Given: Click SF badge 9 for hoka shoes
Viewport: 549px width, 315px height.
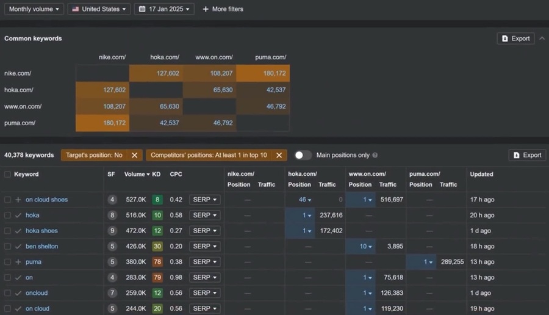Looking at the screenshot, I should coord(112,231).
